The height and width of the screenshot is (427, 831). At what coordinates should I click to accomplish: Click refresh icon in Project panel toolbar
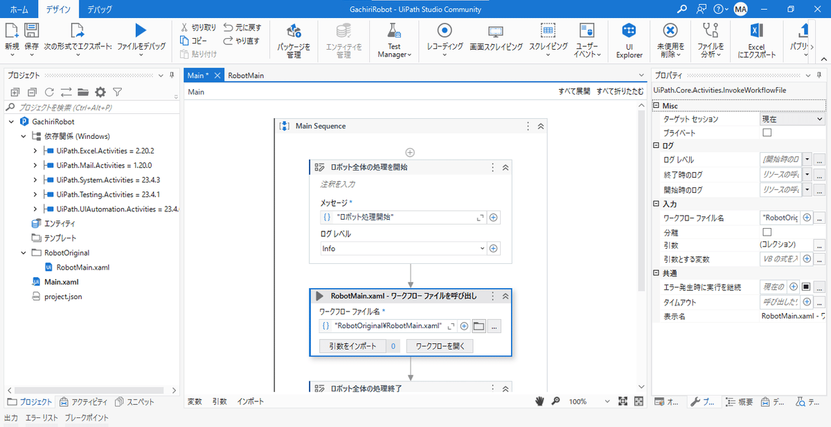click(49, 92)
